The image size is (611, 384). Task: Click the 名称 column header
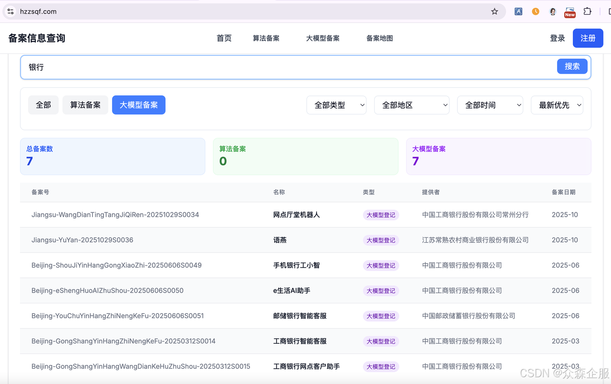279,192
